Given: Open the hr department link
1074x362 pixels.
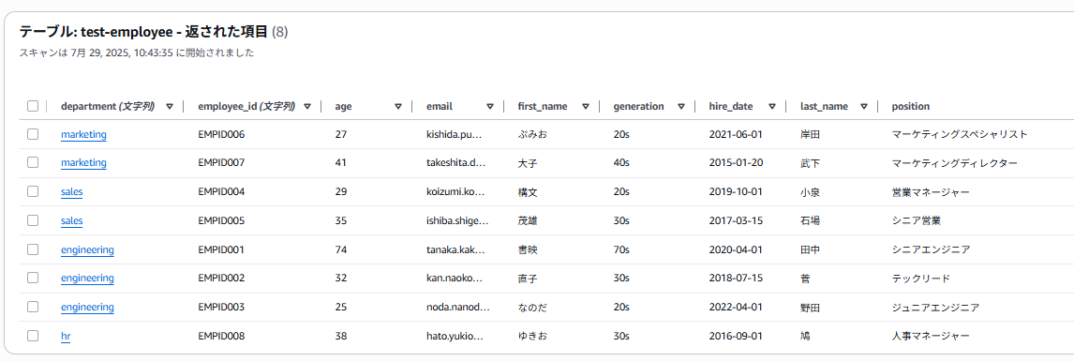Looking at the screenshot, I should tap(66, 336).
